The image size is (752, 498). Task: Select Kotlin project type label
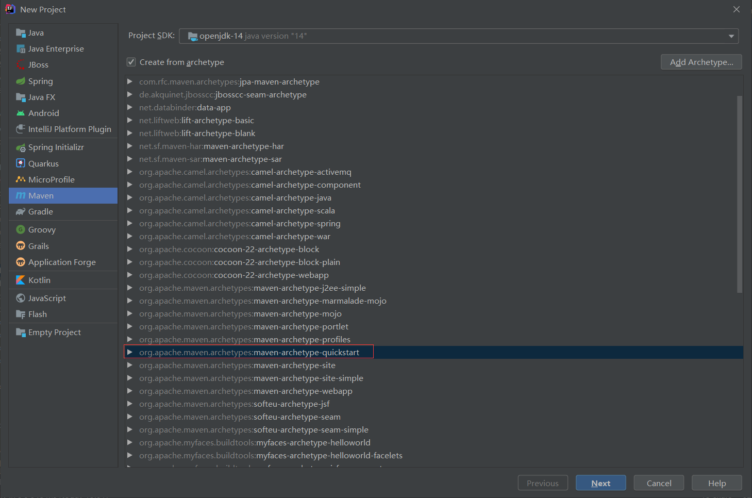click(x=39, y=280)
